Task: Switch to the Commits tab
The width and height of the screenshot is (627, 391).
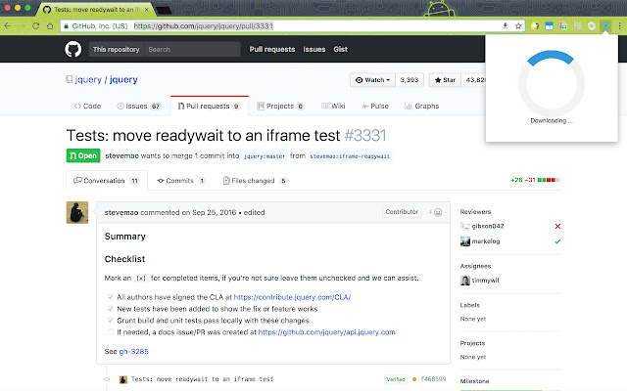Action: (x=181, y=181)
